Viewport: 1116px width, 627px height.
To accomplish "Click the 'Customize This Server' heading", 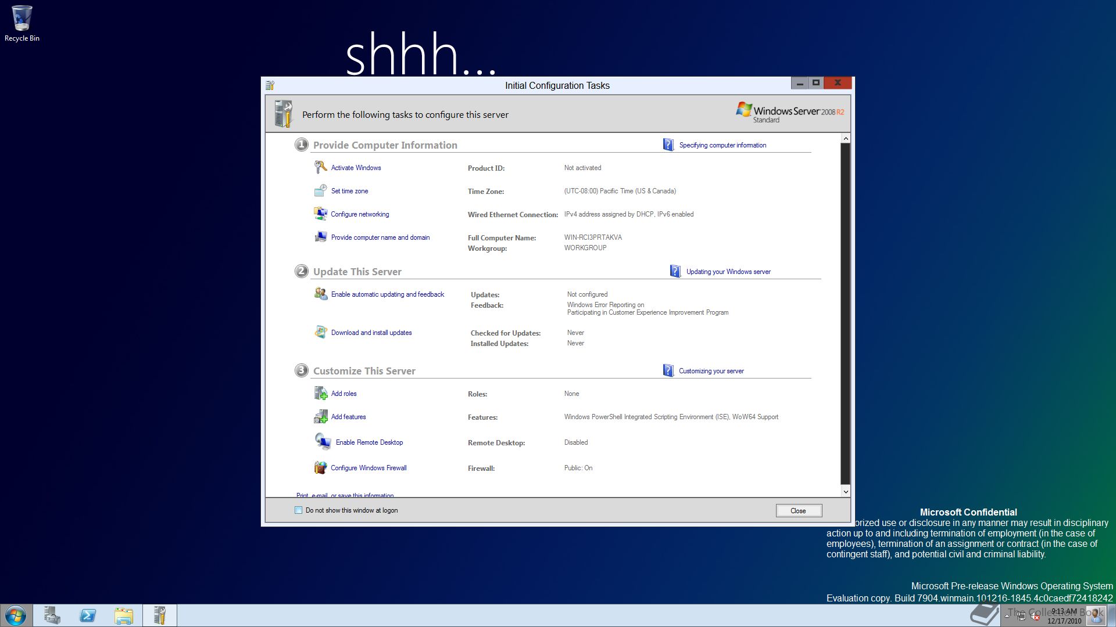I will (x=364, y=371).
